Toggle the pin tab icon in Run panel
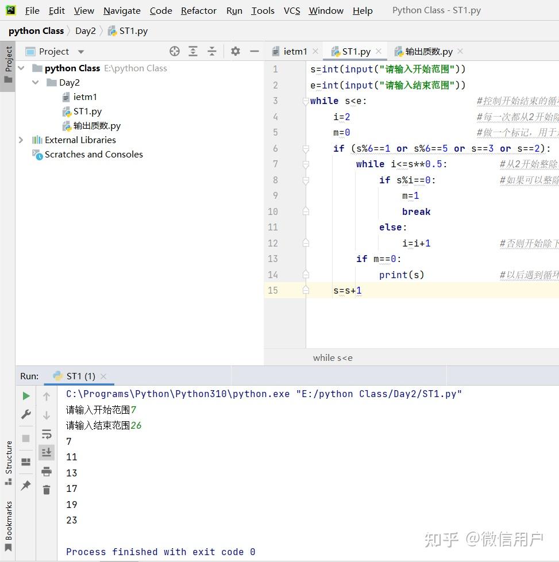The image size is (559, 562). point(26,486)
